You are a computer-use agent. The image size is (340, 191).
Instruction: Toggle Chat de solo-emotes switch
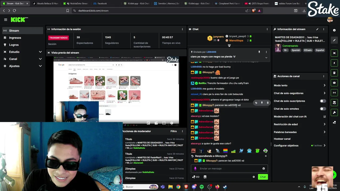[323, 109]
